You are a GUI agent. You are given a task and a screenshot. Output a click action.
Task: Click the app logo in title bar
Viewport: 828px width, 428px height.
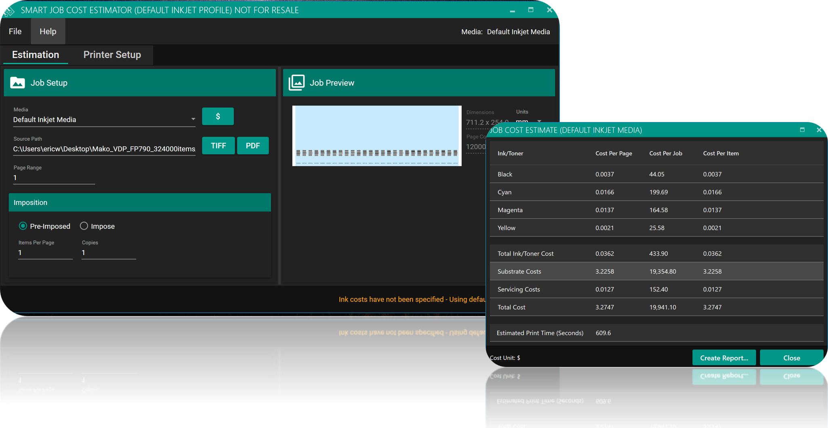(x=9, y=11)
